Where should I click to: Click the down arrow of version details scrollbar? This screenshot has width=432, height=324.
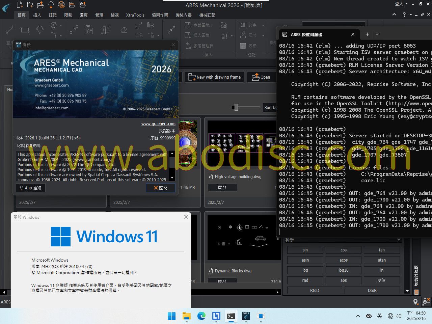(x=172, y=178)
